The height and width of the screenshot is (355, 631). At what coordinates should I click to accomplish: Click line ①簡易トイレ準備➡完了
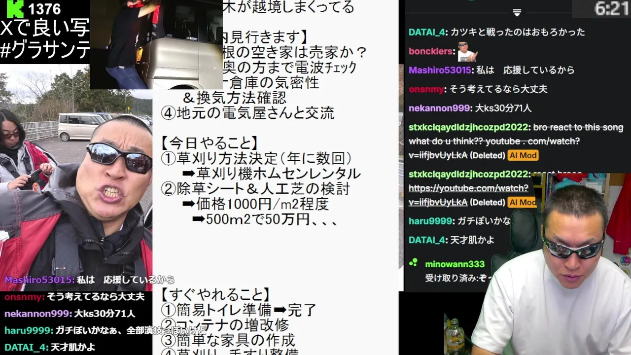click(239, 310)
